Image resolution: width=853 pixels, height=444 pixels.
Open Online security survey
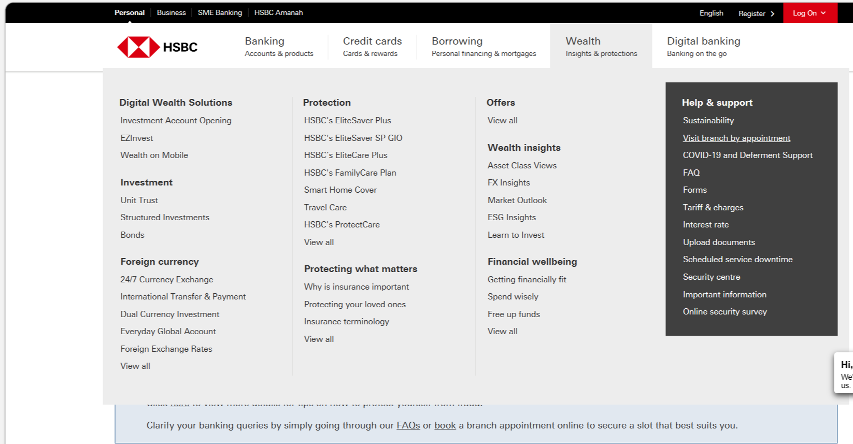point(724,311)
